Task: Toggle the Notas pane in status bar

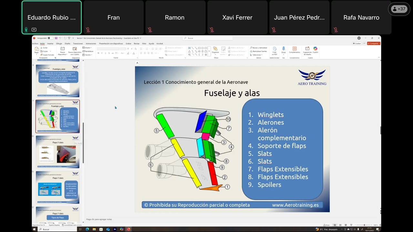Action: click(327, 225)
